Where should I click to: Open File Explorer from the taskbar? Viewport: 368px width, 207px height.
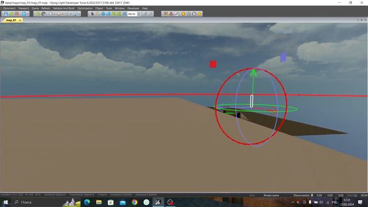tap(99, 202)
